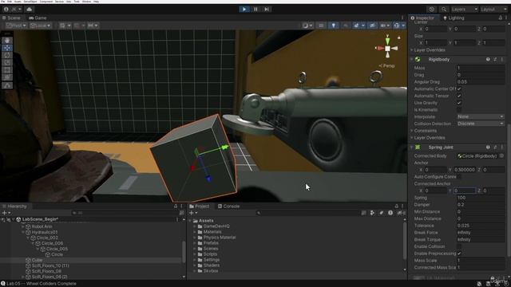Toggle the Use Gravity checkbox
The image size is (511, 287).
pos(459,103)
